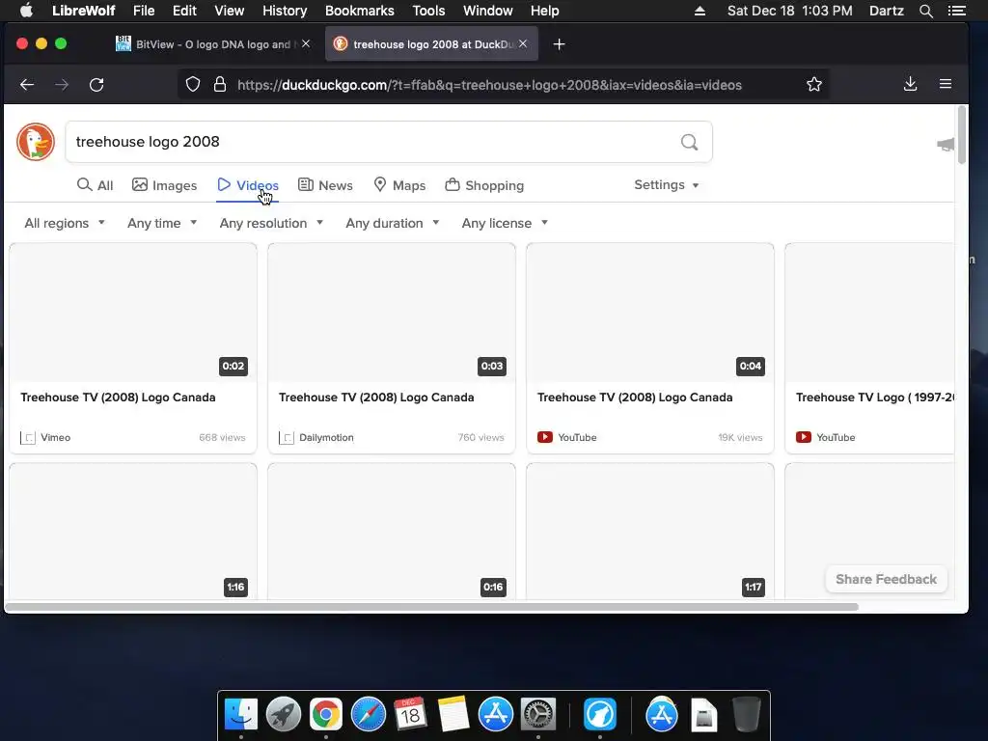Open Notes app from the dock
Image resolution: width=988 pixels, height=741 pixels.
coord(453,715)
